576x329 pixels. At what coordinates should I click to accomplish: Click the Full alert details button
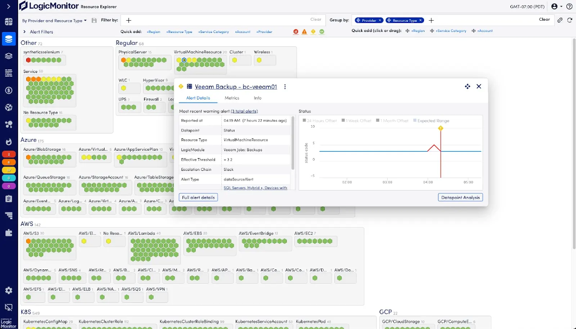tap(197, 197)
